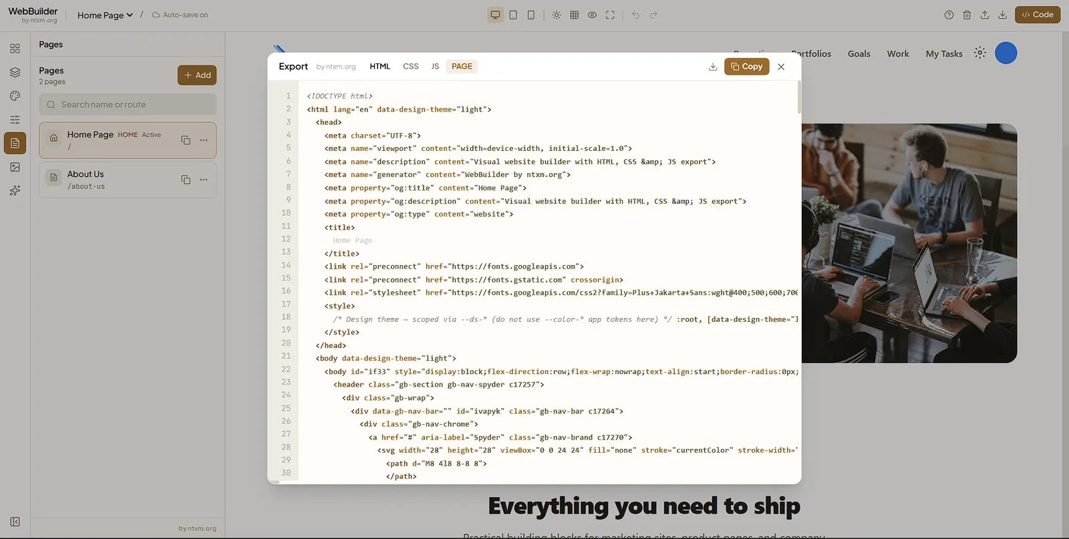1069x539 pixels.
Task: Download the exported code from the dialog
Action: [x=713, y=67]
